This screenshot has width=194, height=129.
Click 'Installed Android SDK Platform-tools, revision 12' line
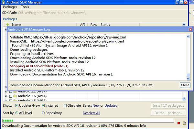[x=47, y=70]
